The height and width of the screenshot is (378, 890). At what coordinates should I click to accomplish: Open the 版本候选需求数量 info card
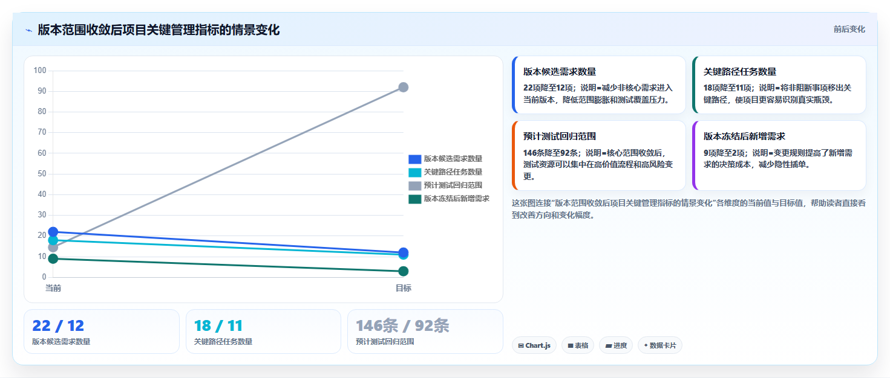(599, 85)
